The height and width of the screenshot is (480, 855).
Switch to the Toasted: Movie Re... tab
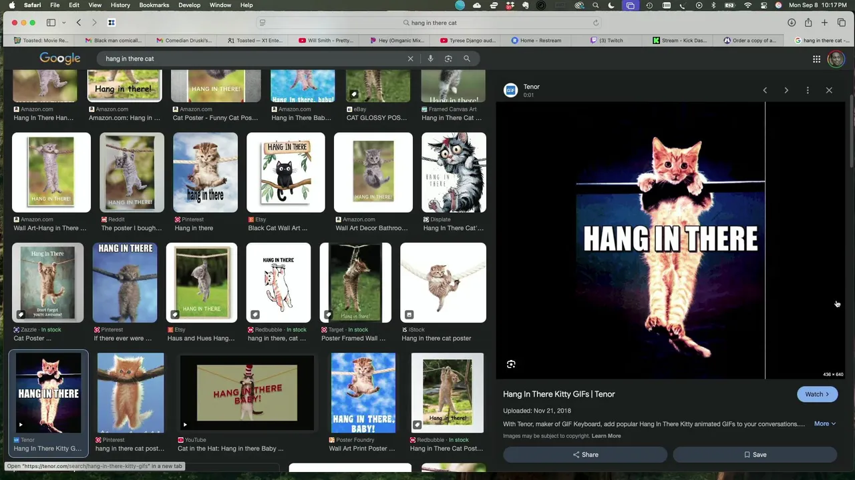pos(41,40)
